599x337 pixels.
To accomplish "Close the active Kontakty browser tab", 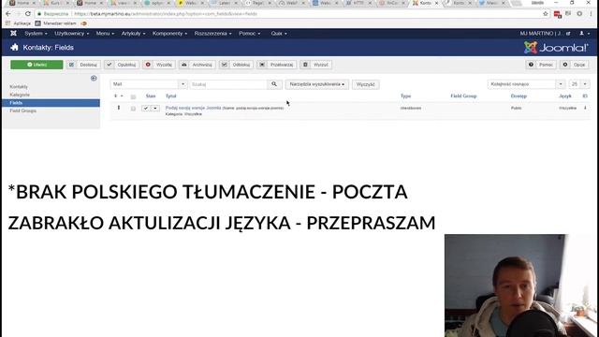I will [437, 3].
